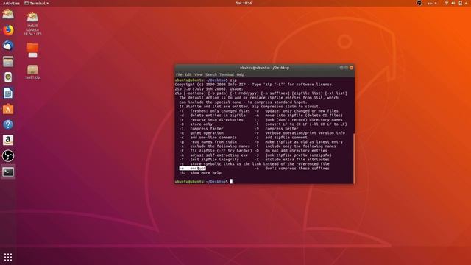Open the terminal View menu
The image size is (471, 265).
pyautogui.click(x=199, y=74)
